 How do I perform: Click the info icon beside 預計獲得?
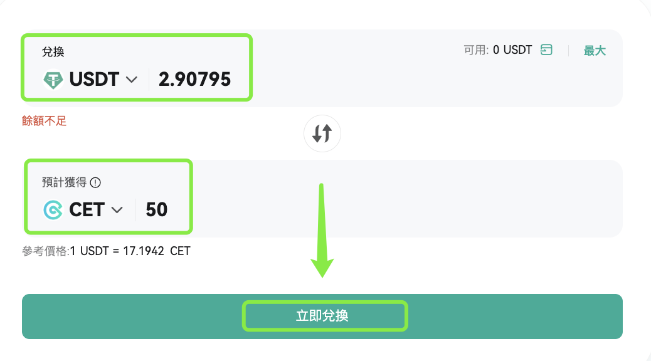click(x=95, y=183)
